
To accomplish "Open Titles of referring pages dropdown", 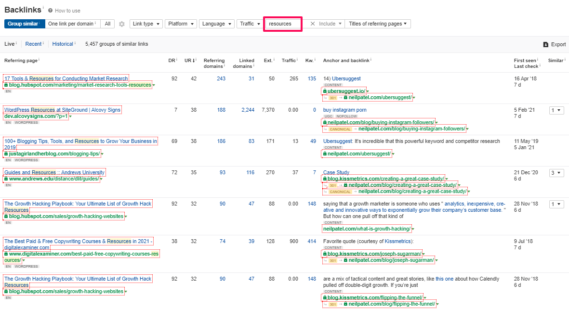I will (377, 24).
